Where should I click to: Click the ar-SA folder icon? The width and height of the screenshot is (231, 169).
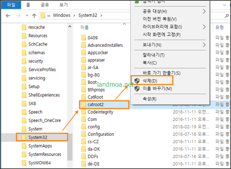point(84,67)
